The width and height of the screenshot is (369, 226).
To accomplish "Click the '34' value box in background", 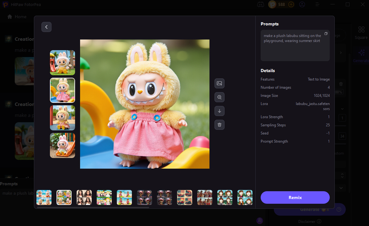I will [x=342, y=136].
